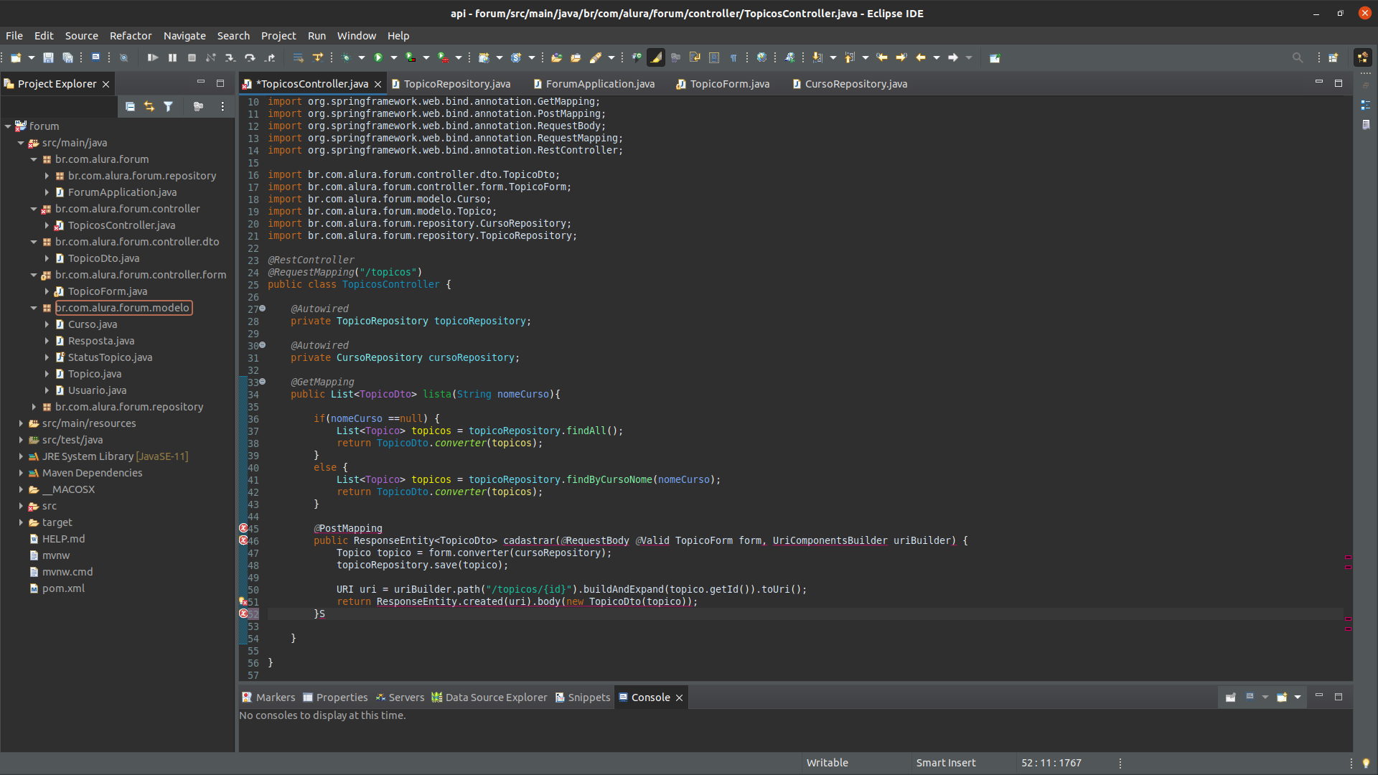The height and width of the screenshot is (775, 1378).
Task: Click the Smart Insert status bar field
Action: coord(946,763)
